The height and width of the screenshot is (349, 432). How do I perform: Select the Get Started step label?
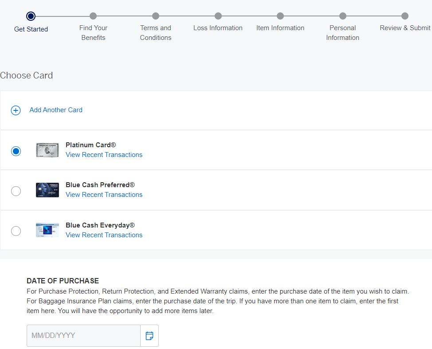tap(31, 29)
